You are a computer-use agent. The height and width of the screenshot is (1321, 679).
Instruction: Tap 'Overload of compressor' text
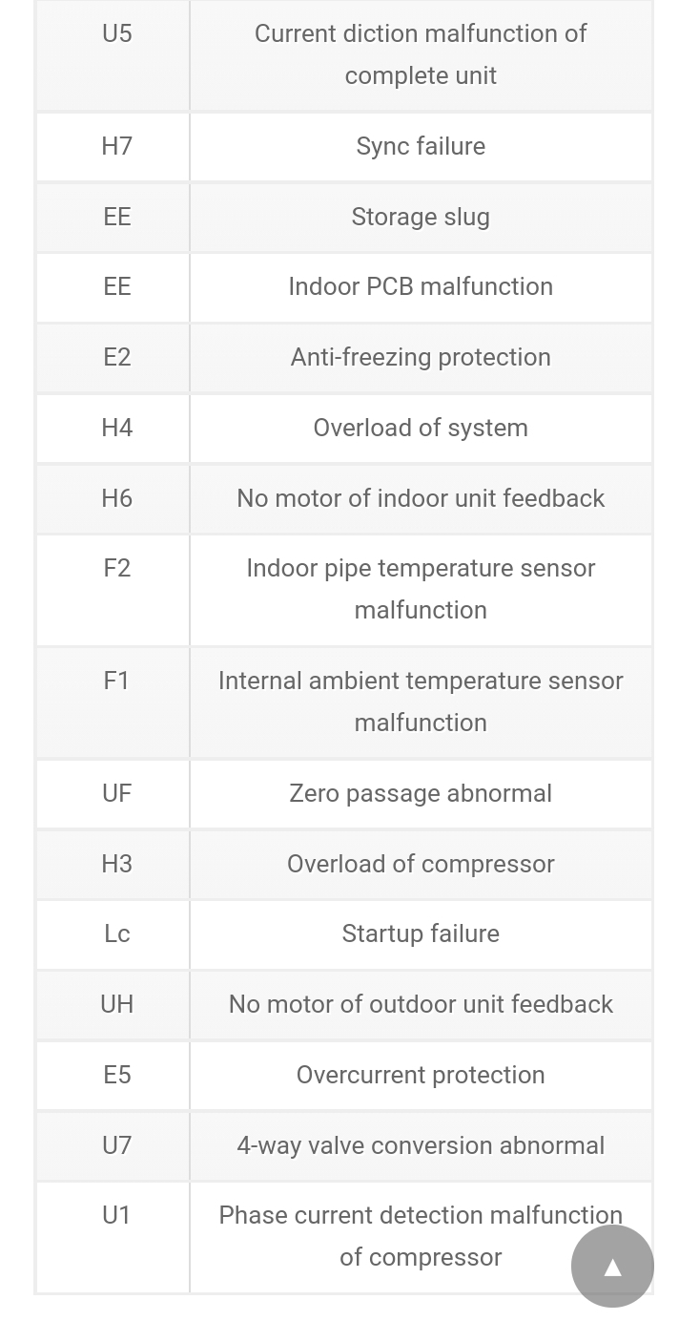[x=421, y=864]
